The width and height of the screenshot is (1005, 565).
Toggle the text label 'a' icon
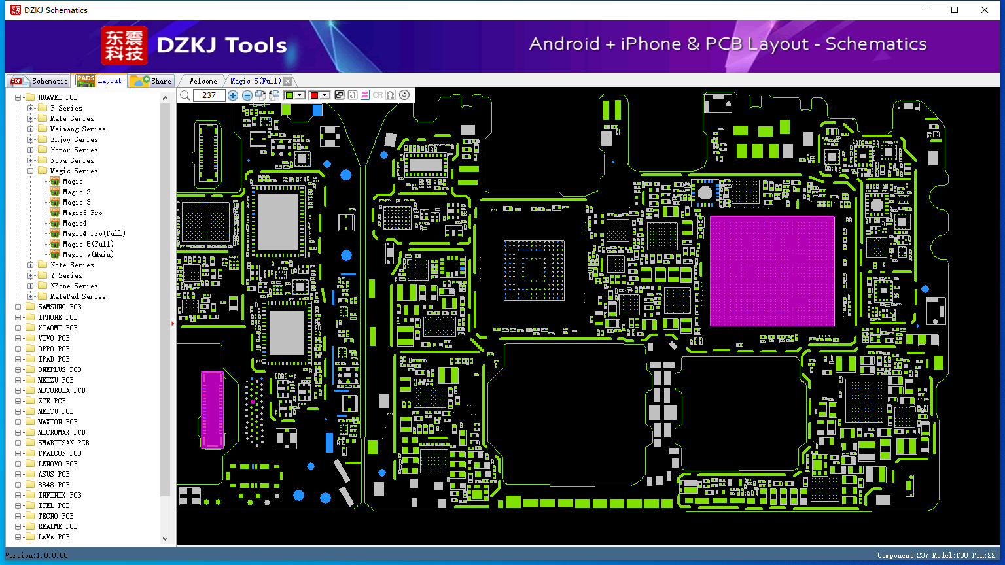click(x=352, y=95)
